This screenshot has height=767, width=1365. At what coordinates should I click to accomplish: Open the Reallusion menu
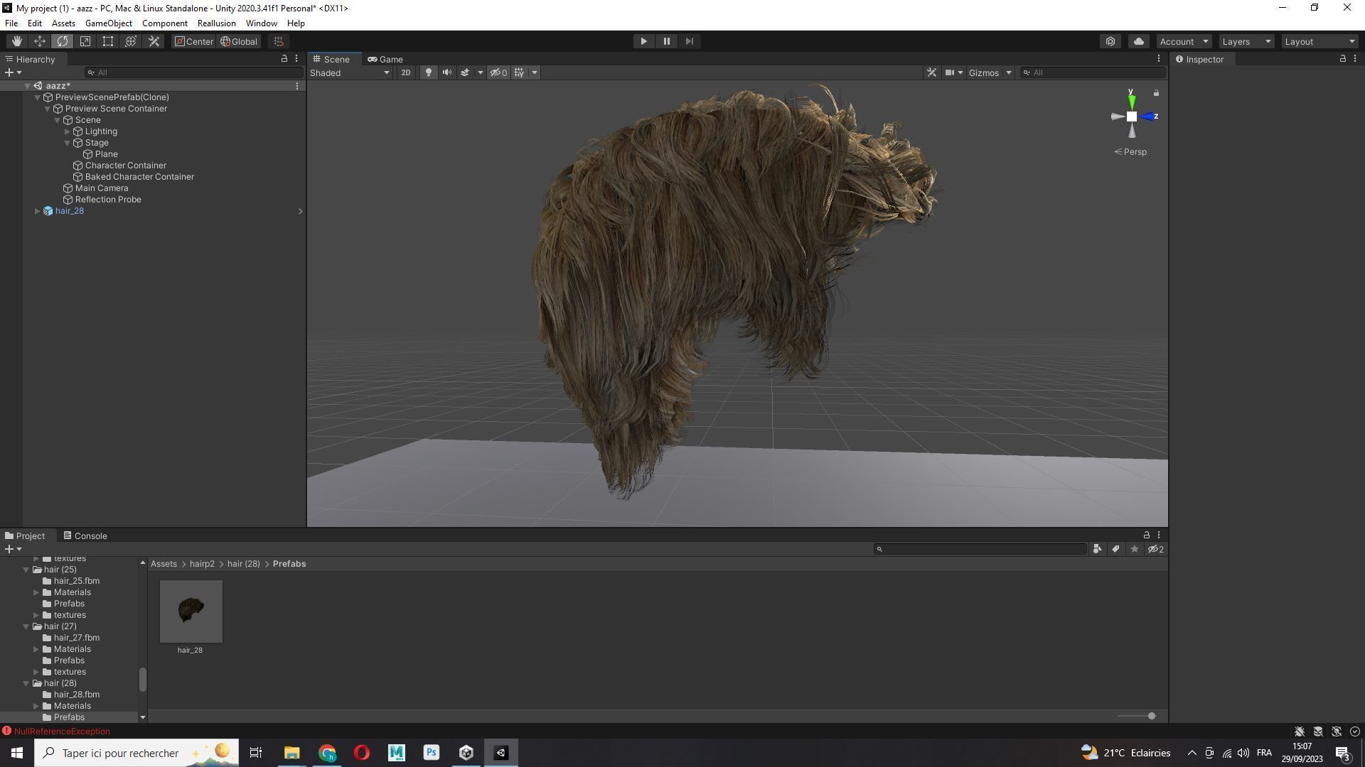tap(216, 23)
